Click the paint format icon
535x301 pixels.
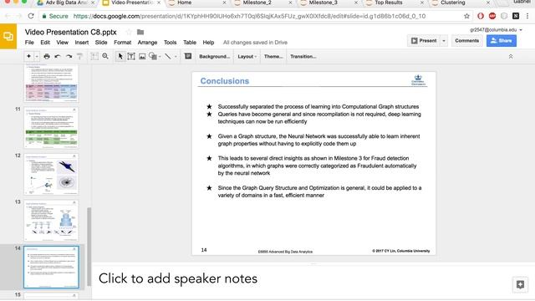point(79,56)
